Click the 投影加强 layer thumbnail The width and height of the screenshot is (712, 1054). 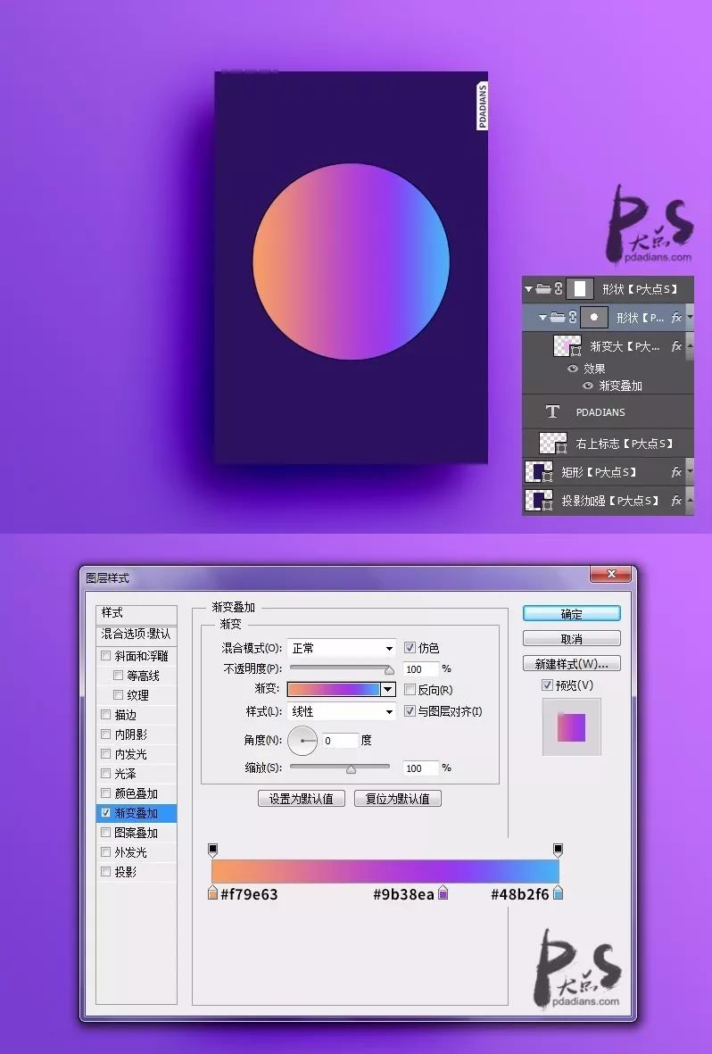tap(539, 500)
